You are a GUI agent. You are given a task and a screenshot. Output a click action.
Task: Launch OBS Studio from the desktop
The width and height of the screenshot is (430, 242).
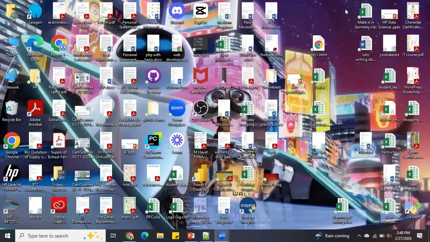(201, 111)
